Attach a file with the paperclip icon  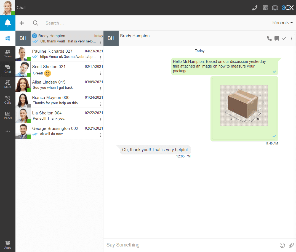point(292,245)
